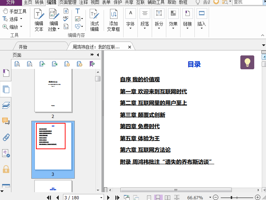Image resolution: width=266 pixels, height=200 pixels.
Task: Switch to the Home (主页) tab
Action: [x=28, y=2]
